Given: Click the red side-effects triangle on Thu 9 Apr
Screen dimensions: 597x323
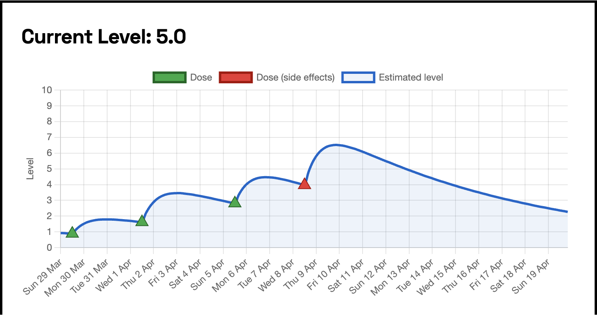Looking at the screenshot, I should click(x=304, y=184).
